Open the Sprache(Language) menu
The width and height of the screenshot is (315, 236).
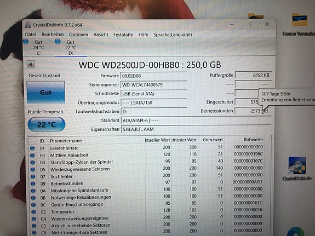point(173,34)
